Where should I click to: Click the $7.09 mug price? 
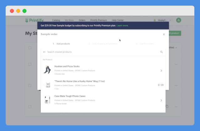click(x=161, y=85)
